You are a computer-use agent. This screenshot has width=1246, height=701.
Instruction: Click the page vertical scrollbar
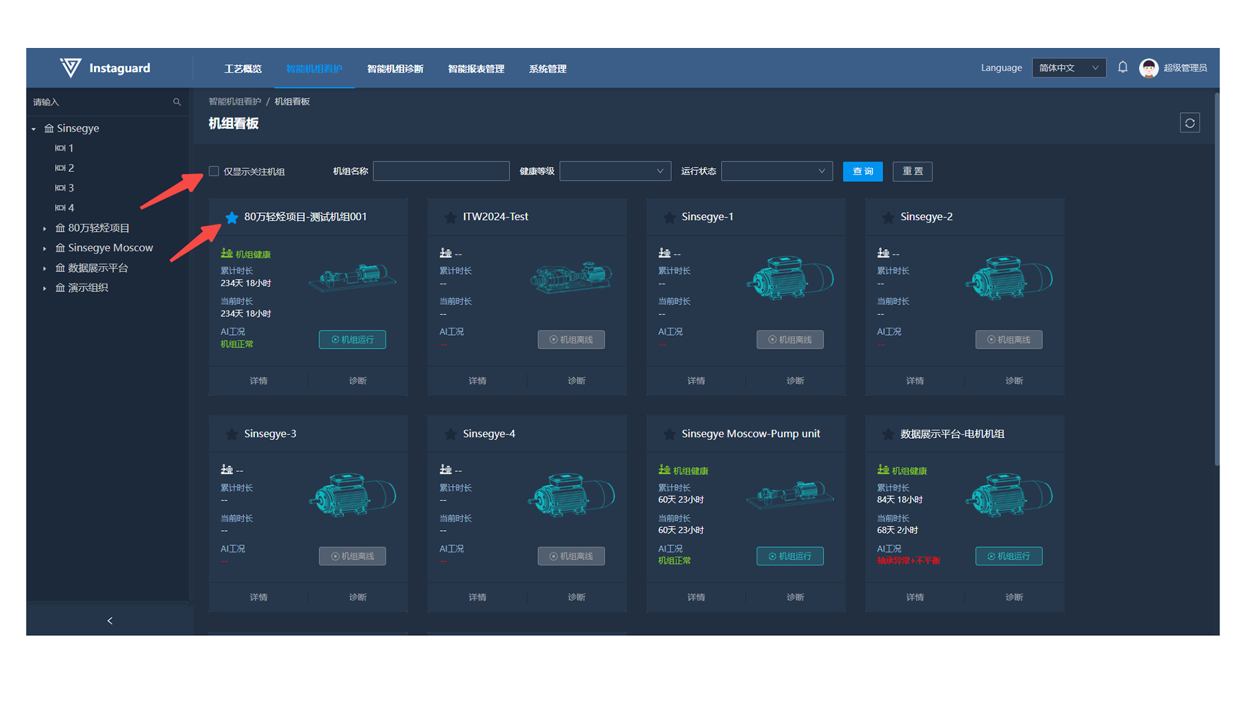tap(1217, 279)
